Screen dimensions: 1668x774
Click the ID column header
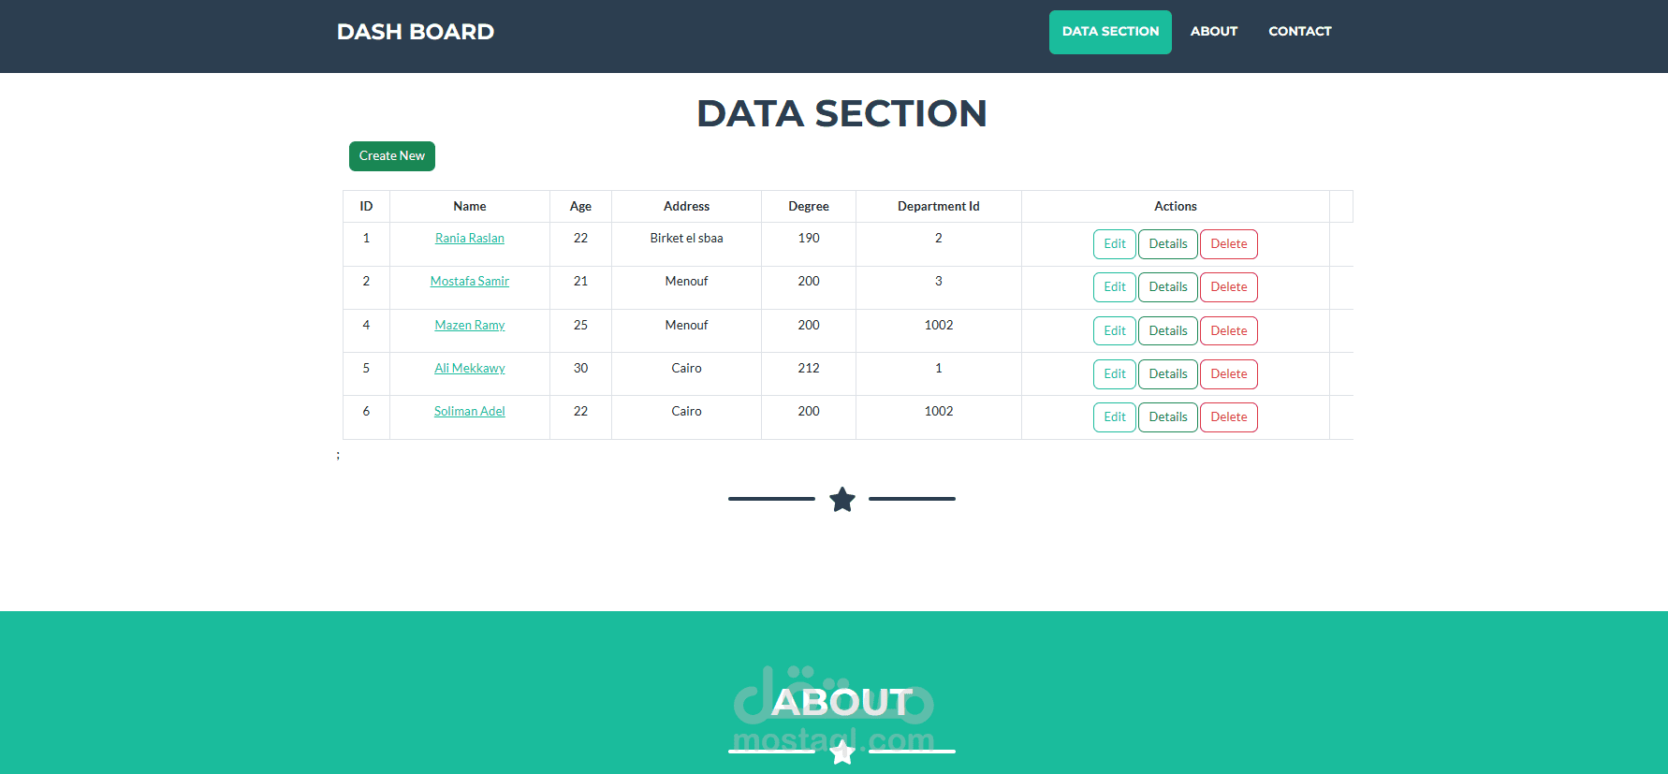tap(366, 207)
